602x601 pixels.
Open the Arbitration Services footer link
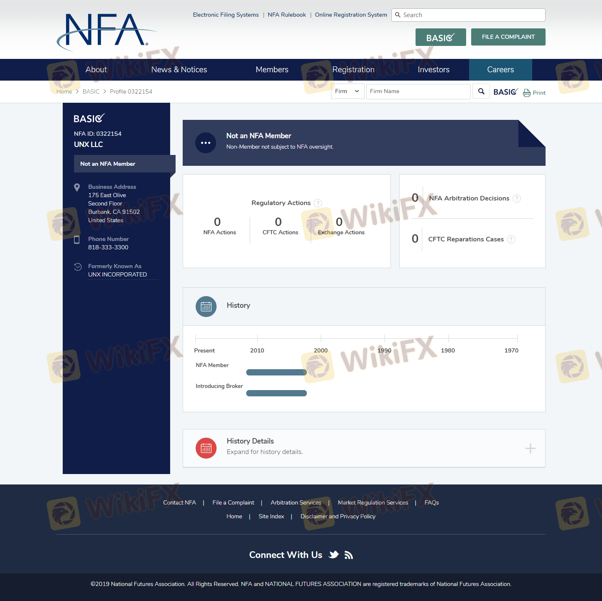[296, 502]
